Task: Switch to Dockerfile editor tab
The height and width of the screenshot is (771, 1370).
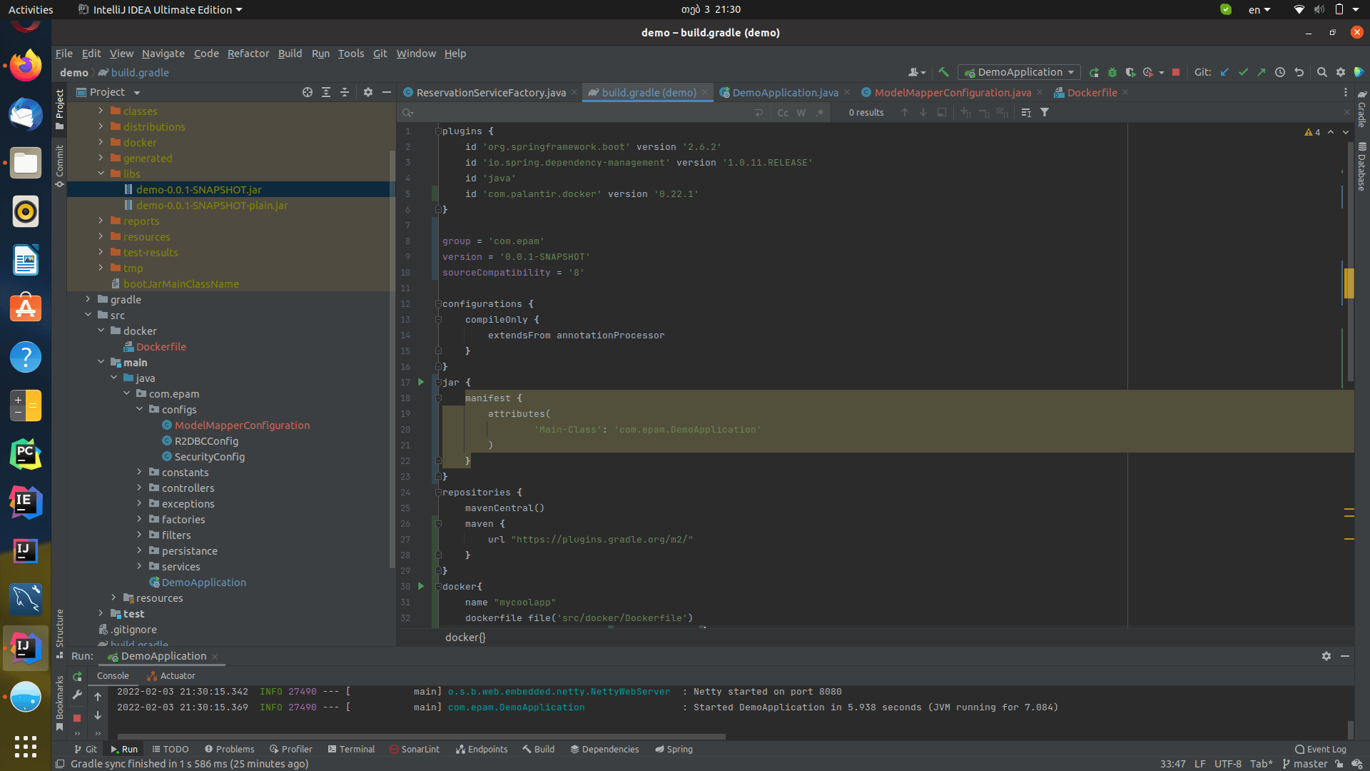Action: 1091,93
